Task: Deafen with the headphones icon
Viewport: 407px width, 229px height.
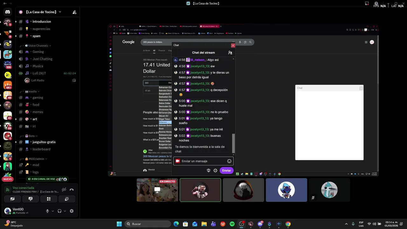Action: (x=59, y=211)
